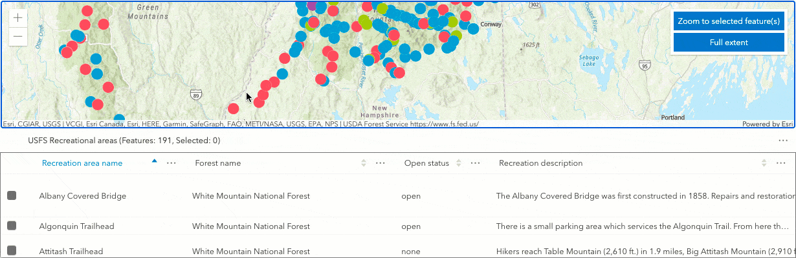The height and width of the screenshot is (258, 796).
Task: Click the USFS Recreational areas table title
Action: (124, 140)
